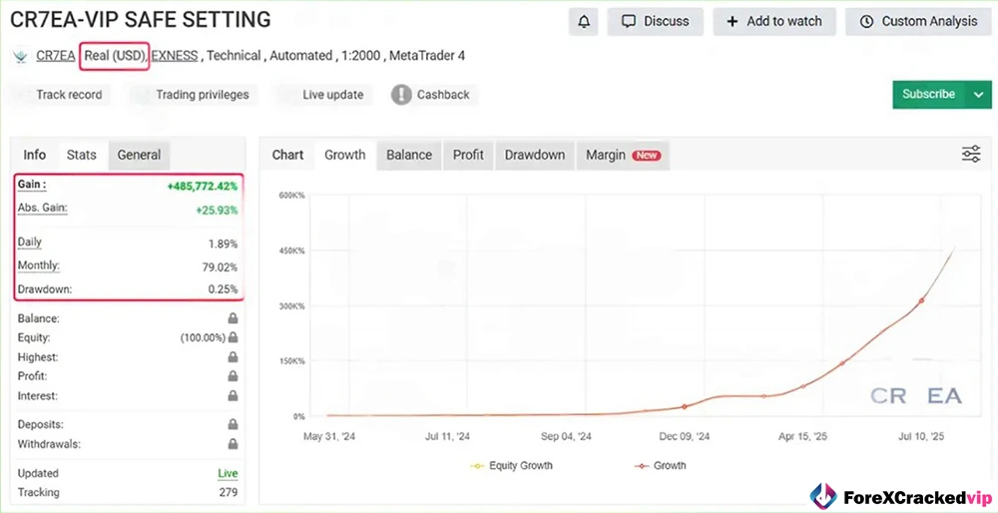
Task: Click the 600K% axis label
Action: pos(292,196)
